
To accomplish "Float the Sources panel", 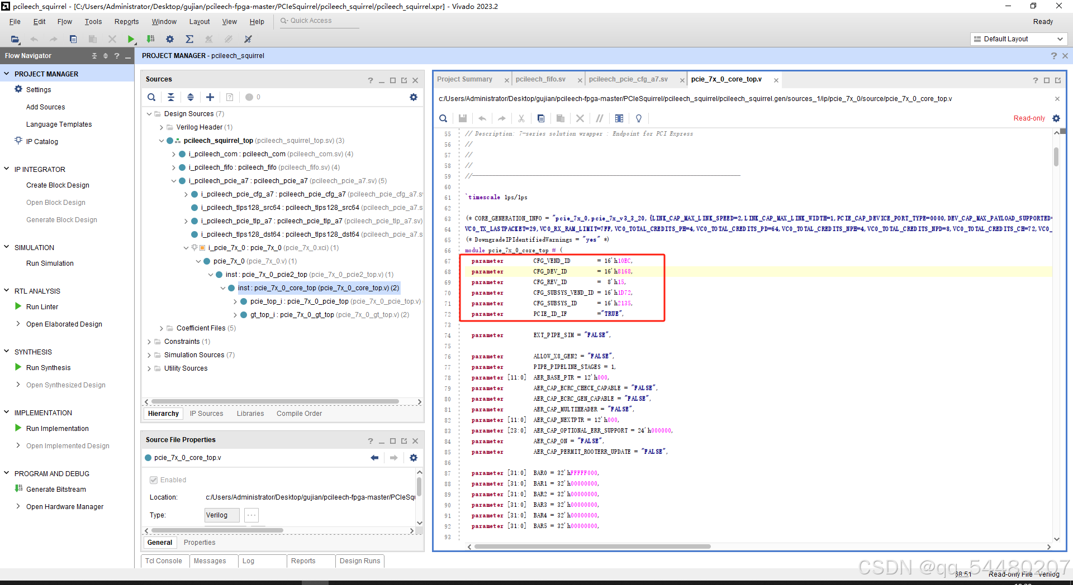I will point(404,80).
